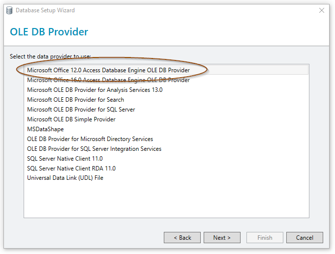The image size is (335, 254).
Task: Click empty area below provider list entries
Action: click(x=166, y=199)
